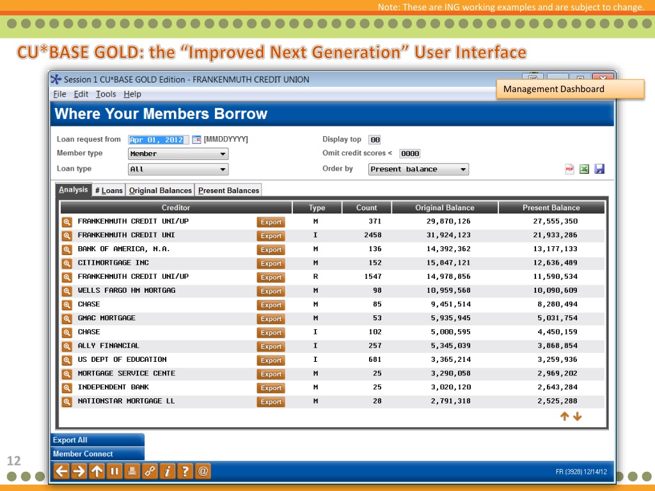Click magnifier icon for GMAC MORTGAGE row
Screen dimensions: 655x491
[x=67, y=318]
